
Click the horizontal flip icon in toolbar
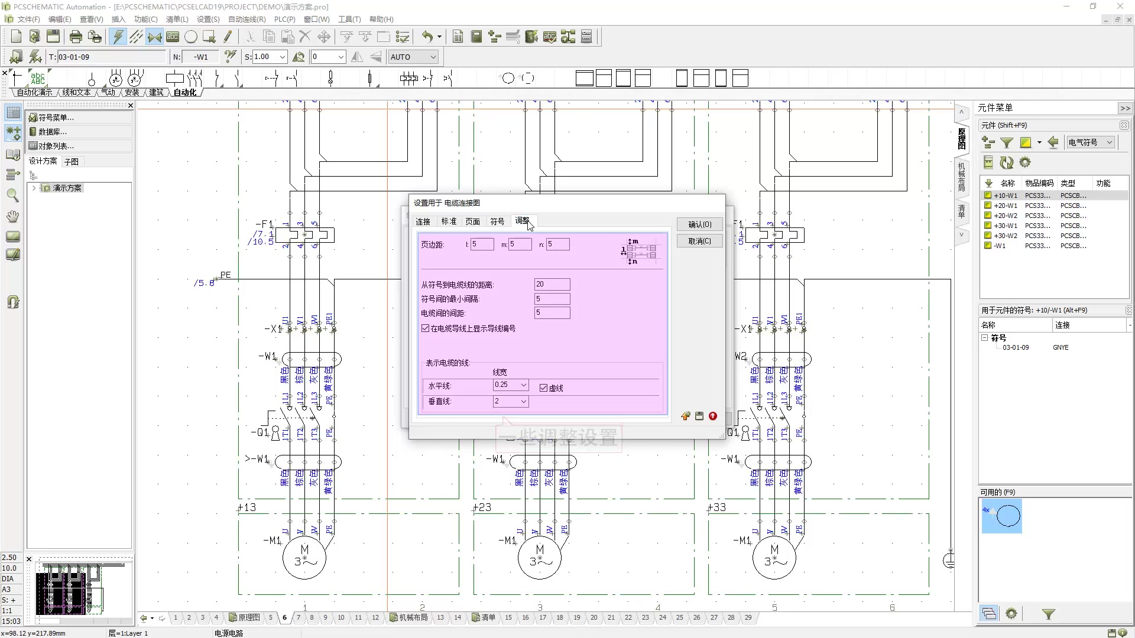click(356, 56)
